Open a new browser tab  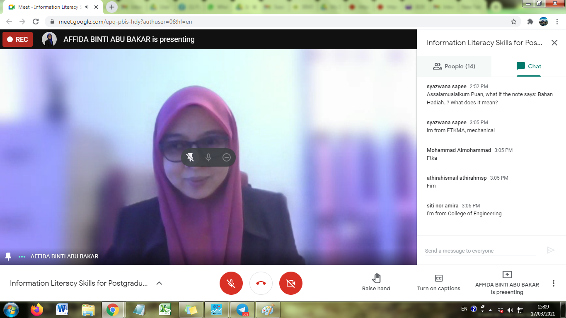coord(111,7)
